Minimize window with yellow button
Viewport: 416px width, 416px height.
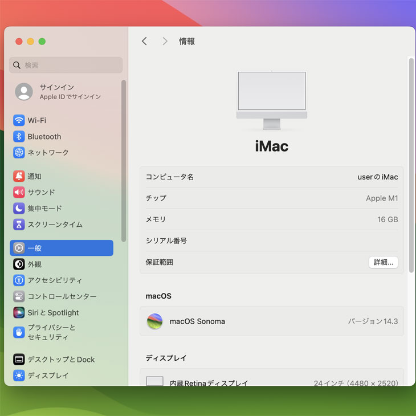click(x=31, y=42)
